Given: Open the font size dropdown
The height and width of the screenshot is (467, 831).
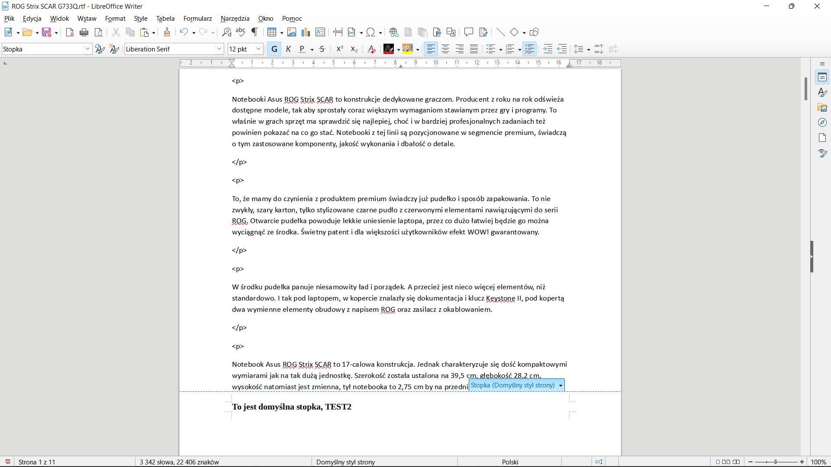Looking at the screenshot, I should click(x=258, y=49).
